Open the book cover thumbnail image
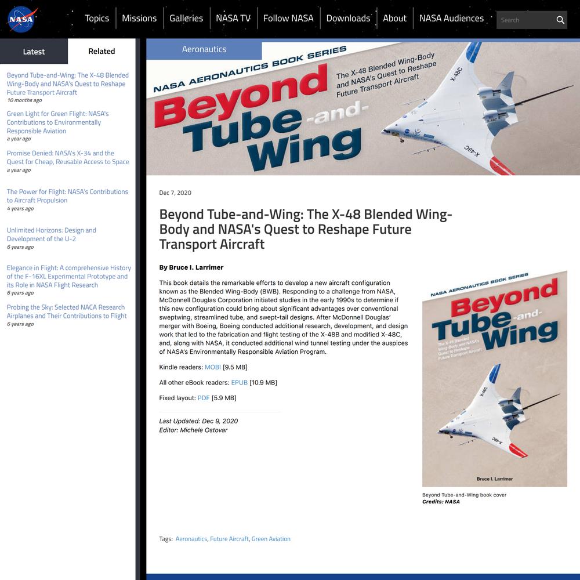 495,379
